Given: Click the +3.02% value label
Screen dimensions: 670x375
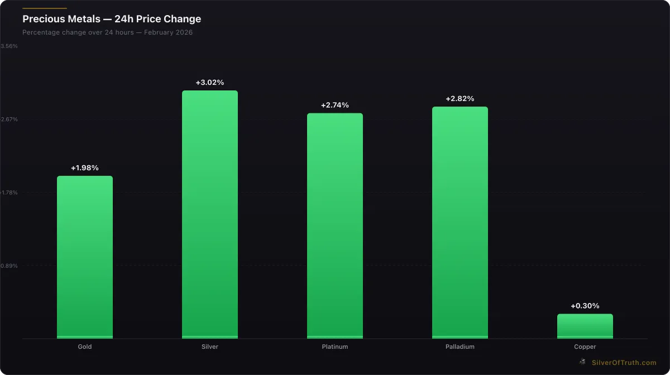Looking at the screenshot, I should tap(210, 83).
